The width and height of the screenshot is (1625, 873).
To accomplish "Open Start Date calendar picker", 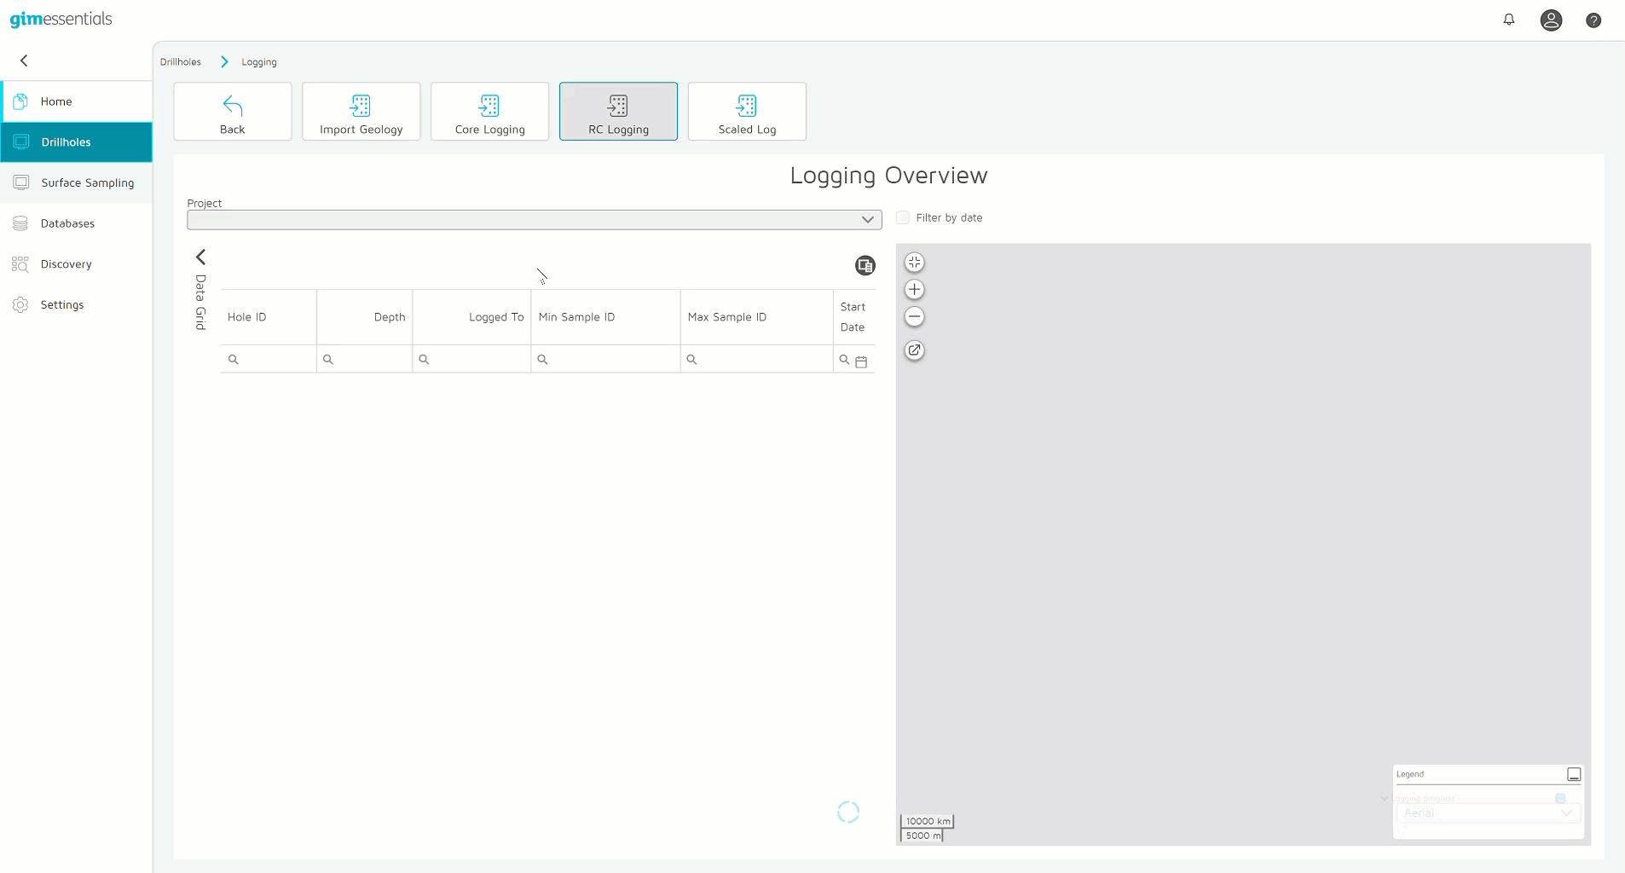I will [861, 361].
